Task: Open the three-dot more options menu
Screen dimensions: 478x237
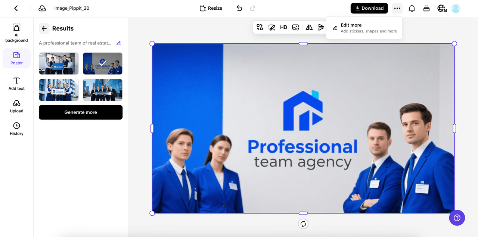Action: coord(397,8)
